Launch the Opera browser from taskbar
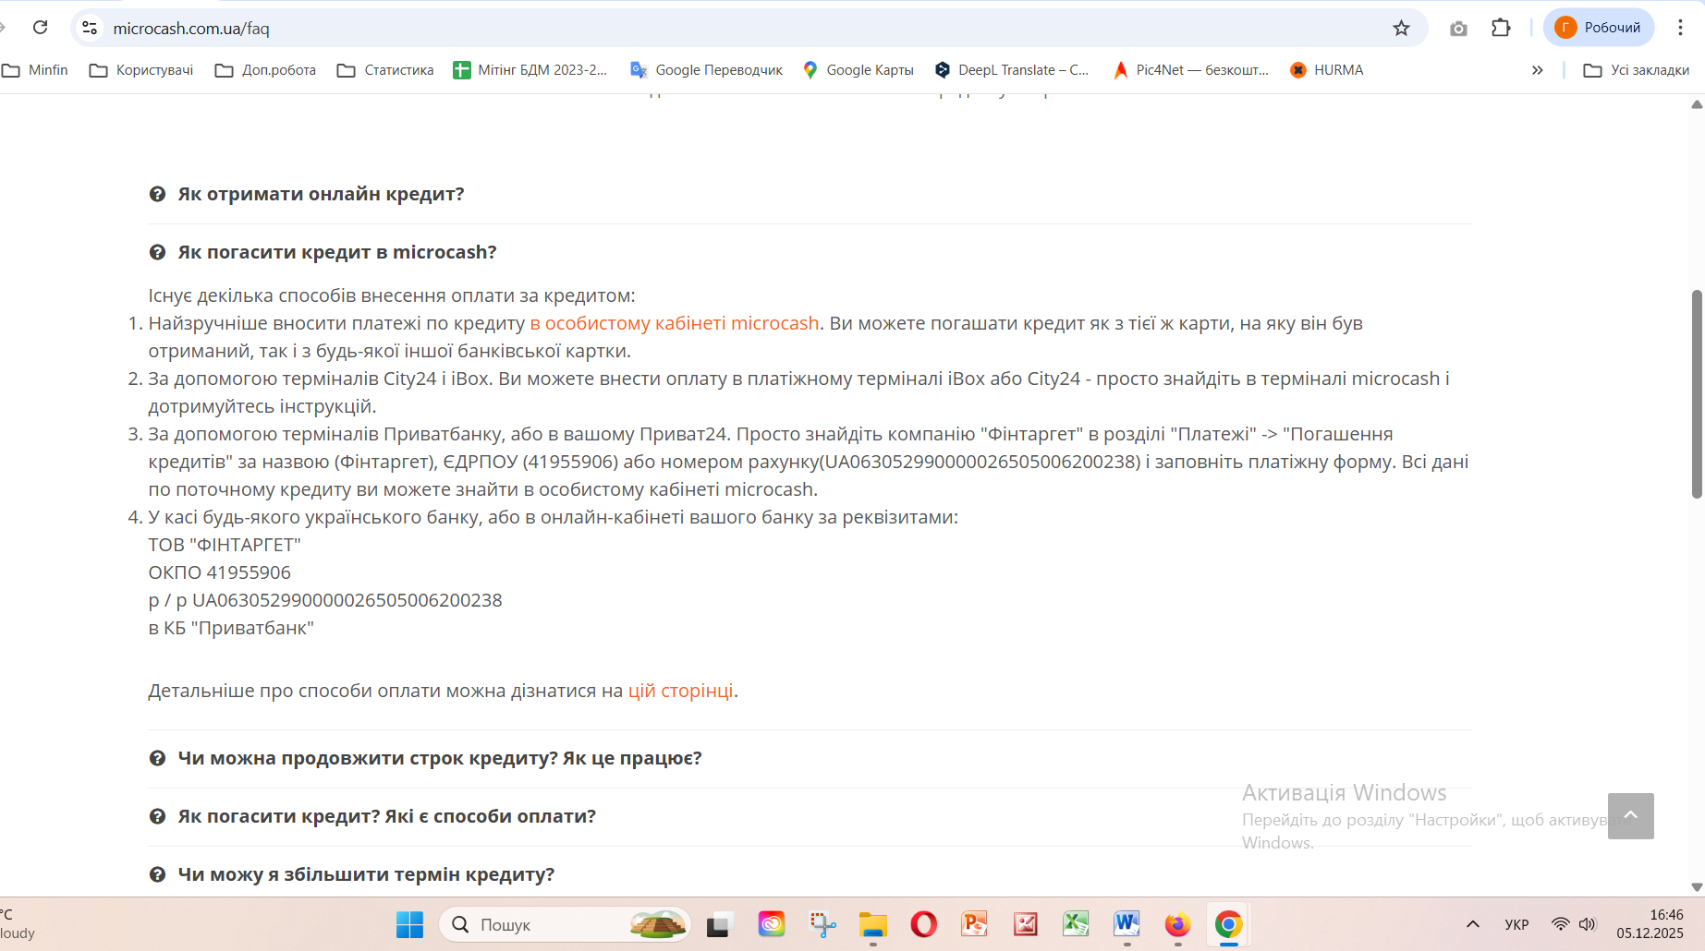Screen dimensions: 1705x951 tap(924, 924)
